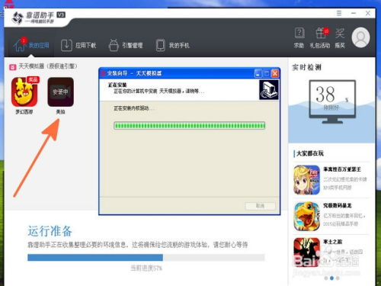The image size is (381, 286).
Task: Minimize the 安装向导 installer dialog
Action: 258,73
